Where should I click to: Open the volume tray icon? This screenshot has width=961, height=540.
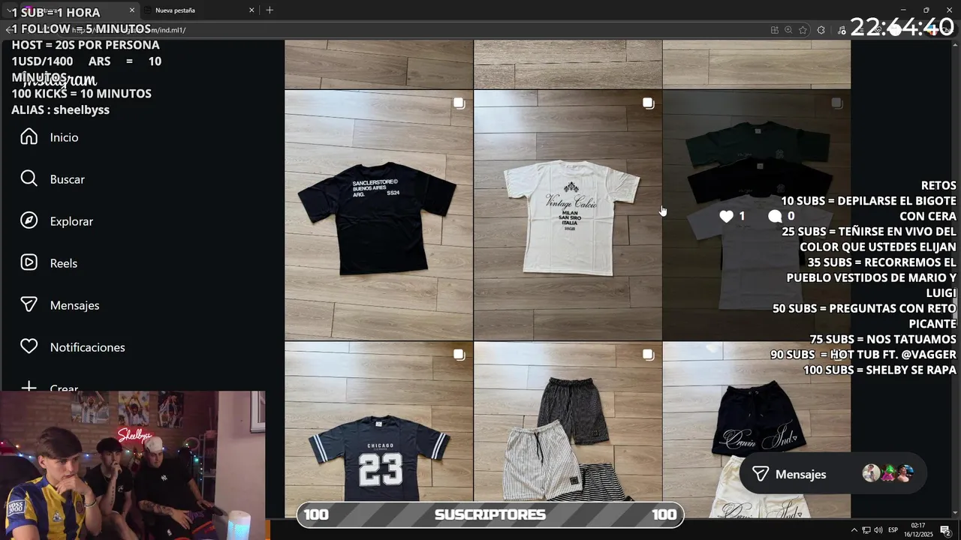[x=878, y=530]
